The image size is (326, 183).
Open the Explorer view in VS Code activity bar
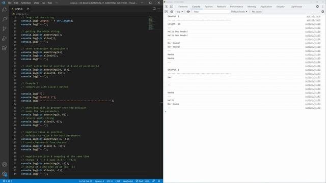pos(5,10)
